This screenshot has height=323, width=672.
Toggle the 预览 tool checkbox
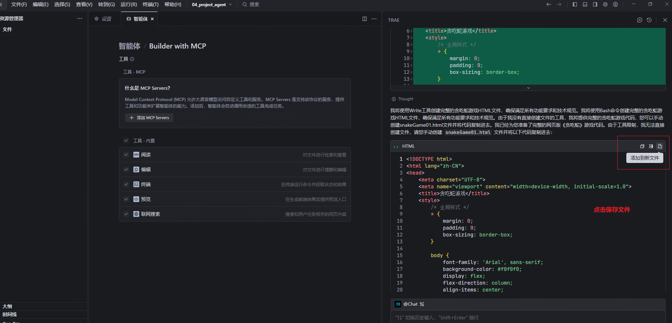tap(126, 199)
